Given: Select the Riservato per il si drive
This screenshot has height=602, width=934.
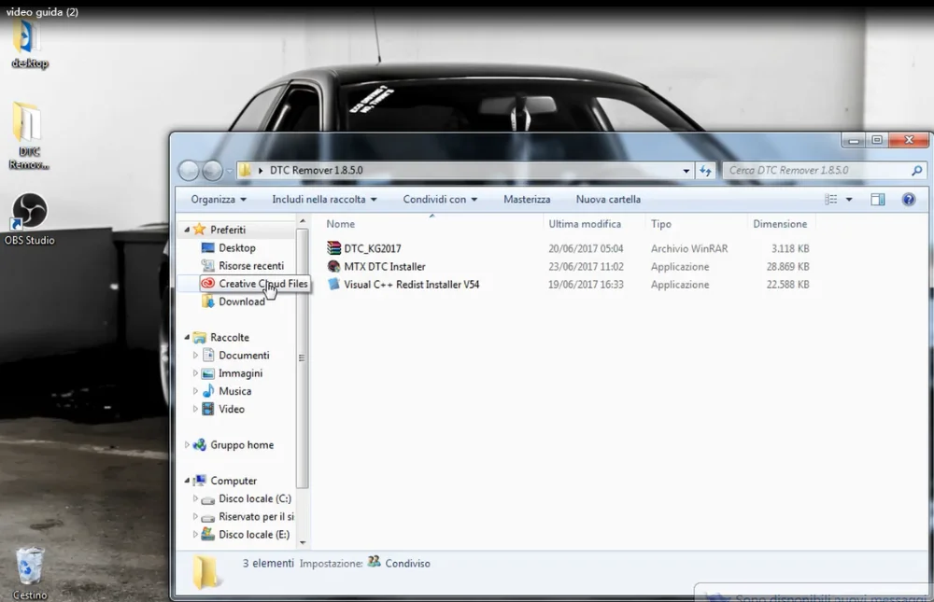Looking at the screenshot, I should coord(256,516).
